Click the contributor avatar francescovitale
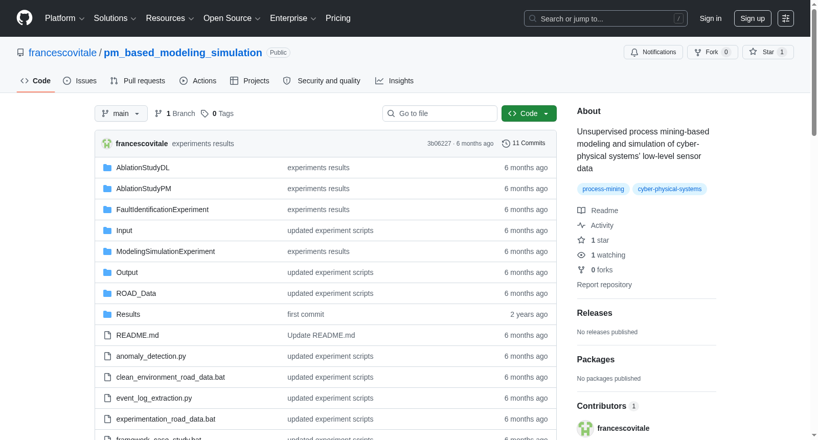 tap(585, 428)
